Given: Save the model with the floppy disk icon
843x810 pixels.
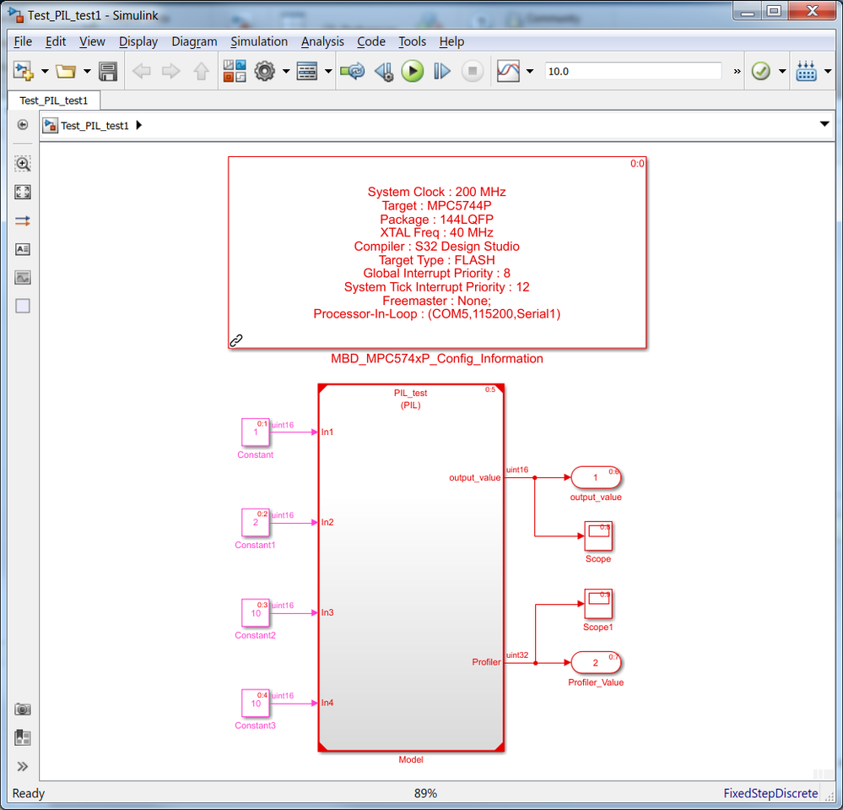Looking at the screenshot, I should point(108,71).
